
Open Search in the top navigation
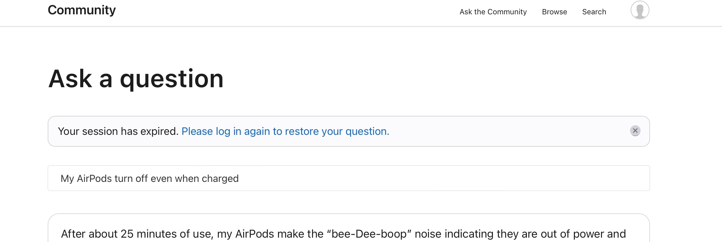594,12
